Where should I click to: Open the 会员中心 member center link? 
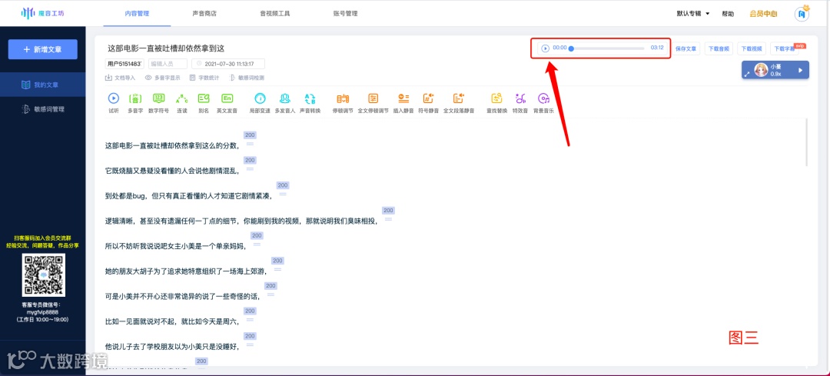763,14
